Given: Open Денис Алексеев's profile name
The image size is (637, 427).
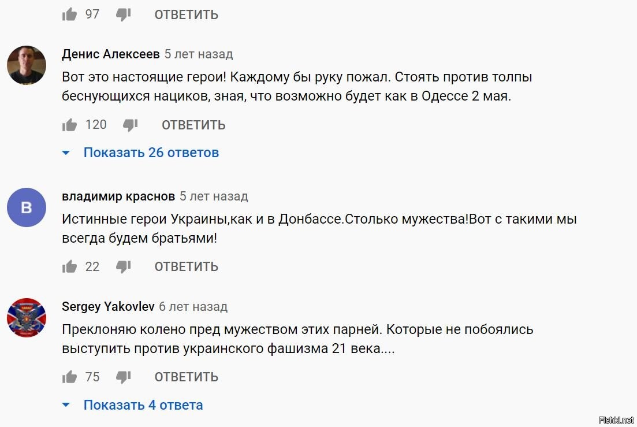Looking at the screenshot, I should click(x=110, y=54).
